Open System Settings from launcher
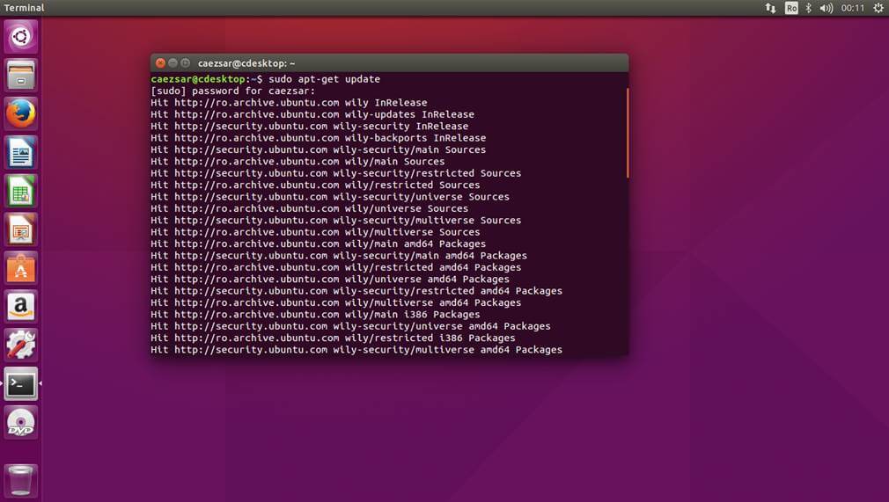This screenshot has width=889, height=502. click(x=21, y=346)
